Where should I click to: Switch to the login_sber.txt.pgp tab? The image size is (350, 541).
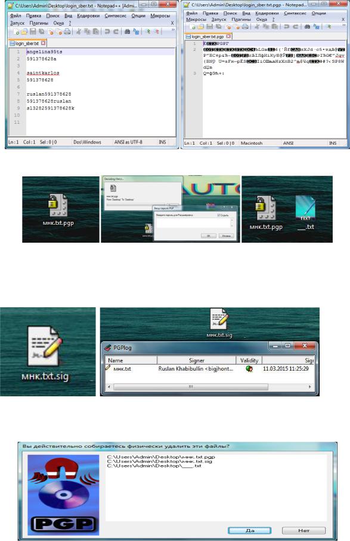(x=208, y=36)
